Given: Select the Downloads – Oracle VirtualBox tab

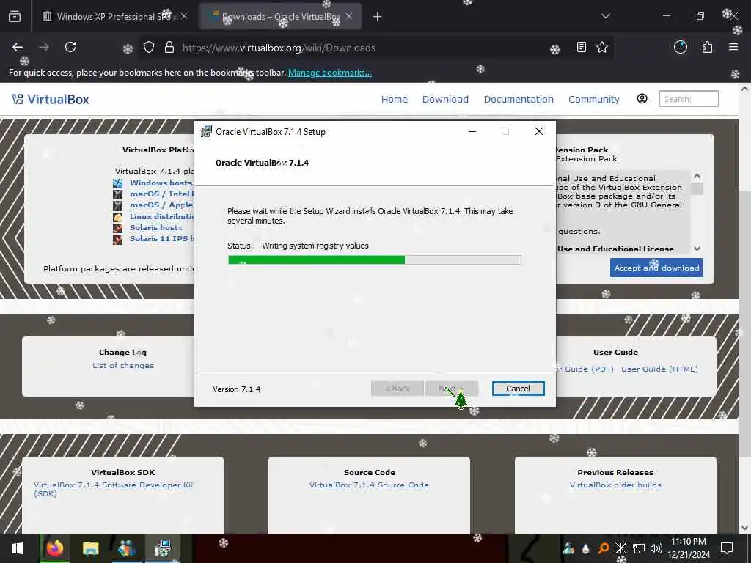Looking at the screenshot, I should click(281, 17).
